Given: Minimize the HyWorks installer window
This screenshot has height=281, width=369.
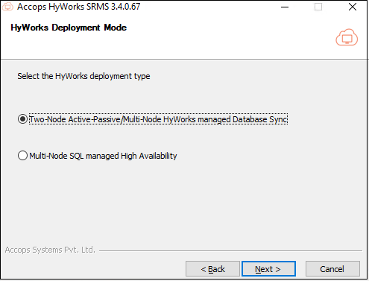Looking at the screenshot, I should click(285, 7).
